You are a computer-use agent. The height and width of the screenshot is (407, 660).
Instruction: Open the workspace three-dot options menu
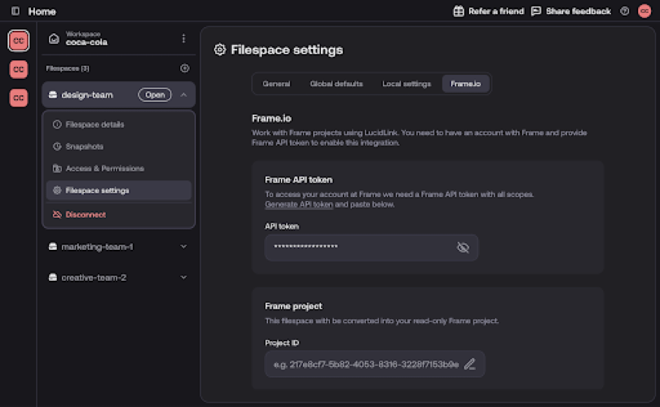click(183, 39)
